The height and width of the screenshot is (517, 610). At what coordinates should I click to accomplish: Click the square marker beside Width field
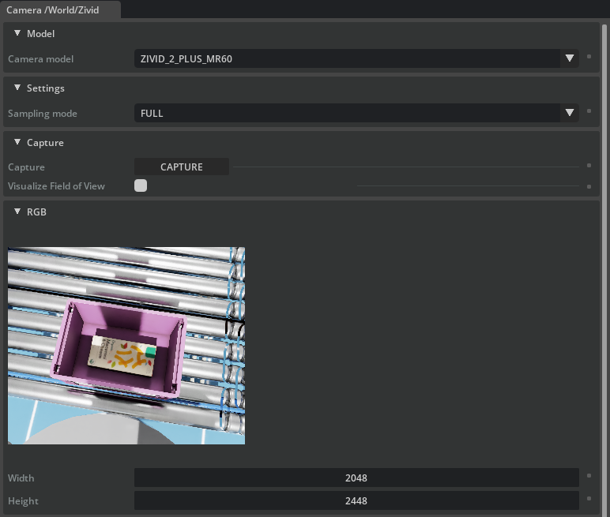point(589,477)
